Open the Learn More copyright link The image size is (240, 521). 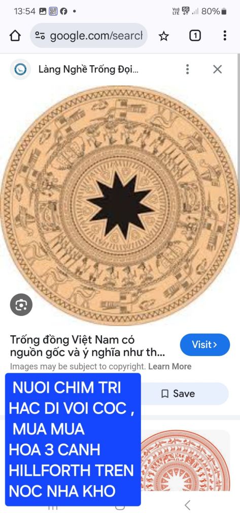pyautogui.click(x=169, y=366)
